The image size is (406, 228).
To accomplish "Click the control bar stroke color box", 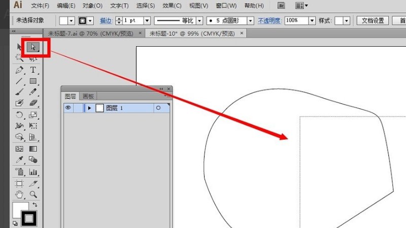I will click(82, 21).
